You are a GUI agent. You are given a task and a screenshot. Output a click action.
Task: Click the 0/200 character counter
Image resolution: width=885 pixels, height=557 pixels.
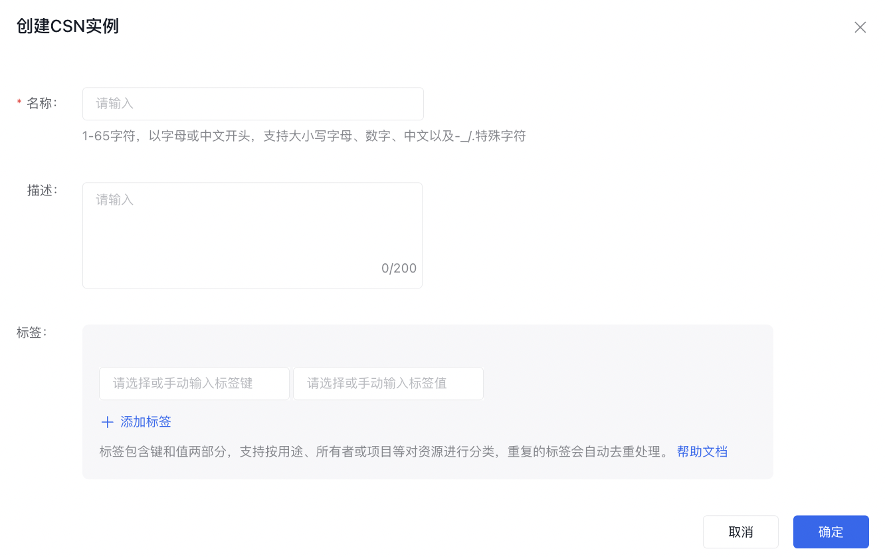coord(399,269)
